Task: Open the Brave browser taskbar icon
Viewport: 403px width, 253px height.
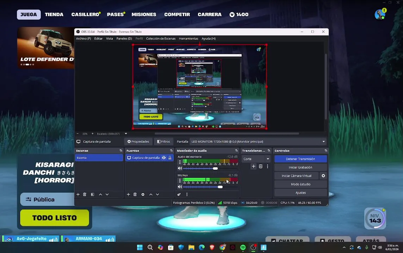Action: [x=212, y=247]
